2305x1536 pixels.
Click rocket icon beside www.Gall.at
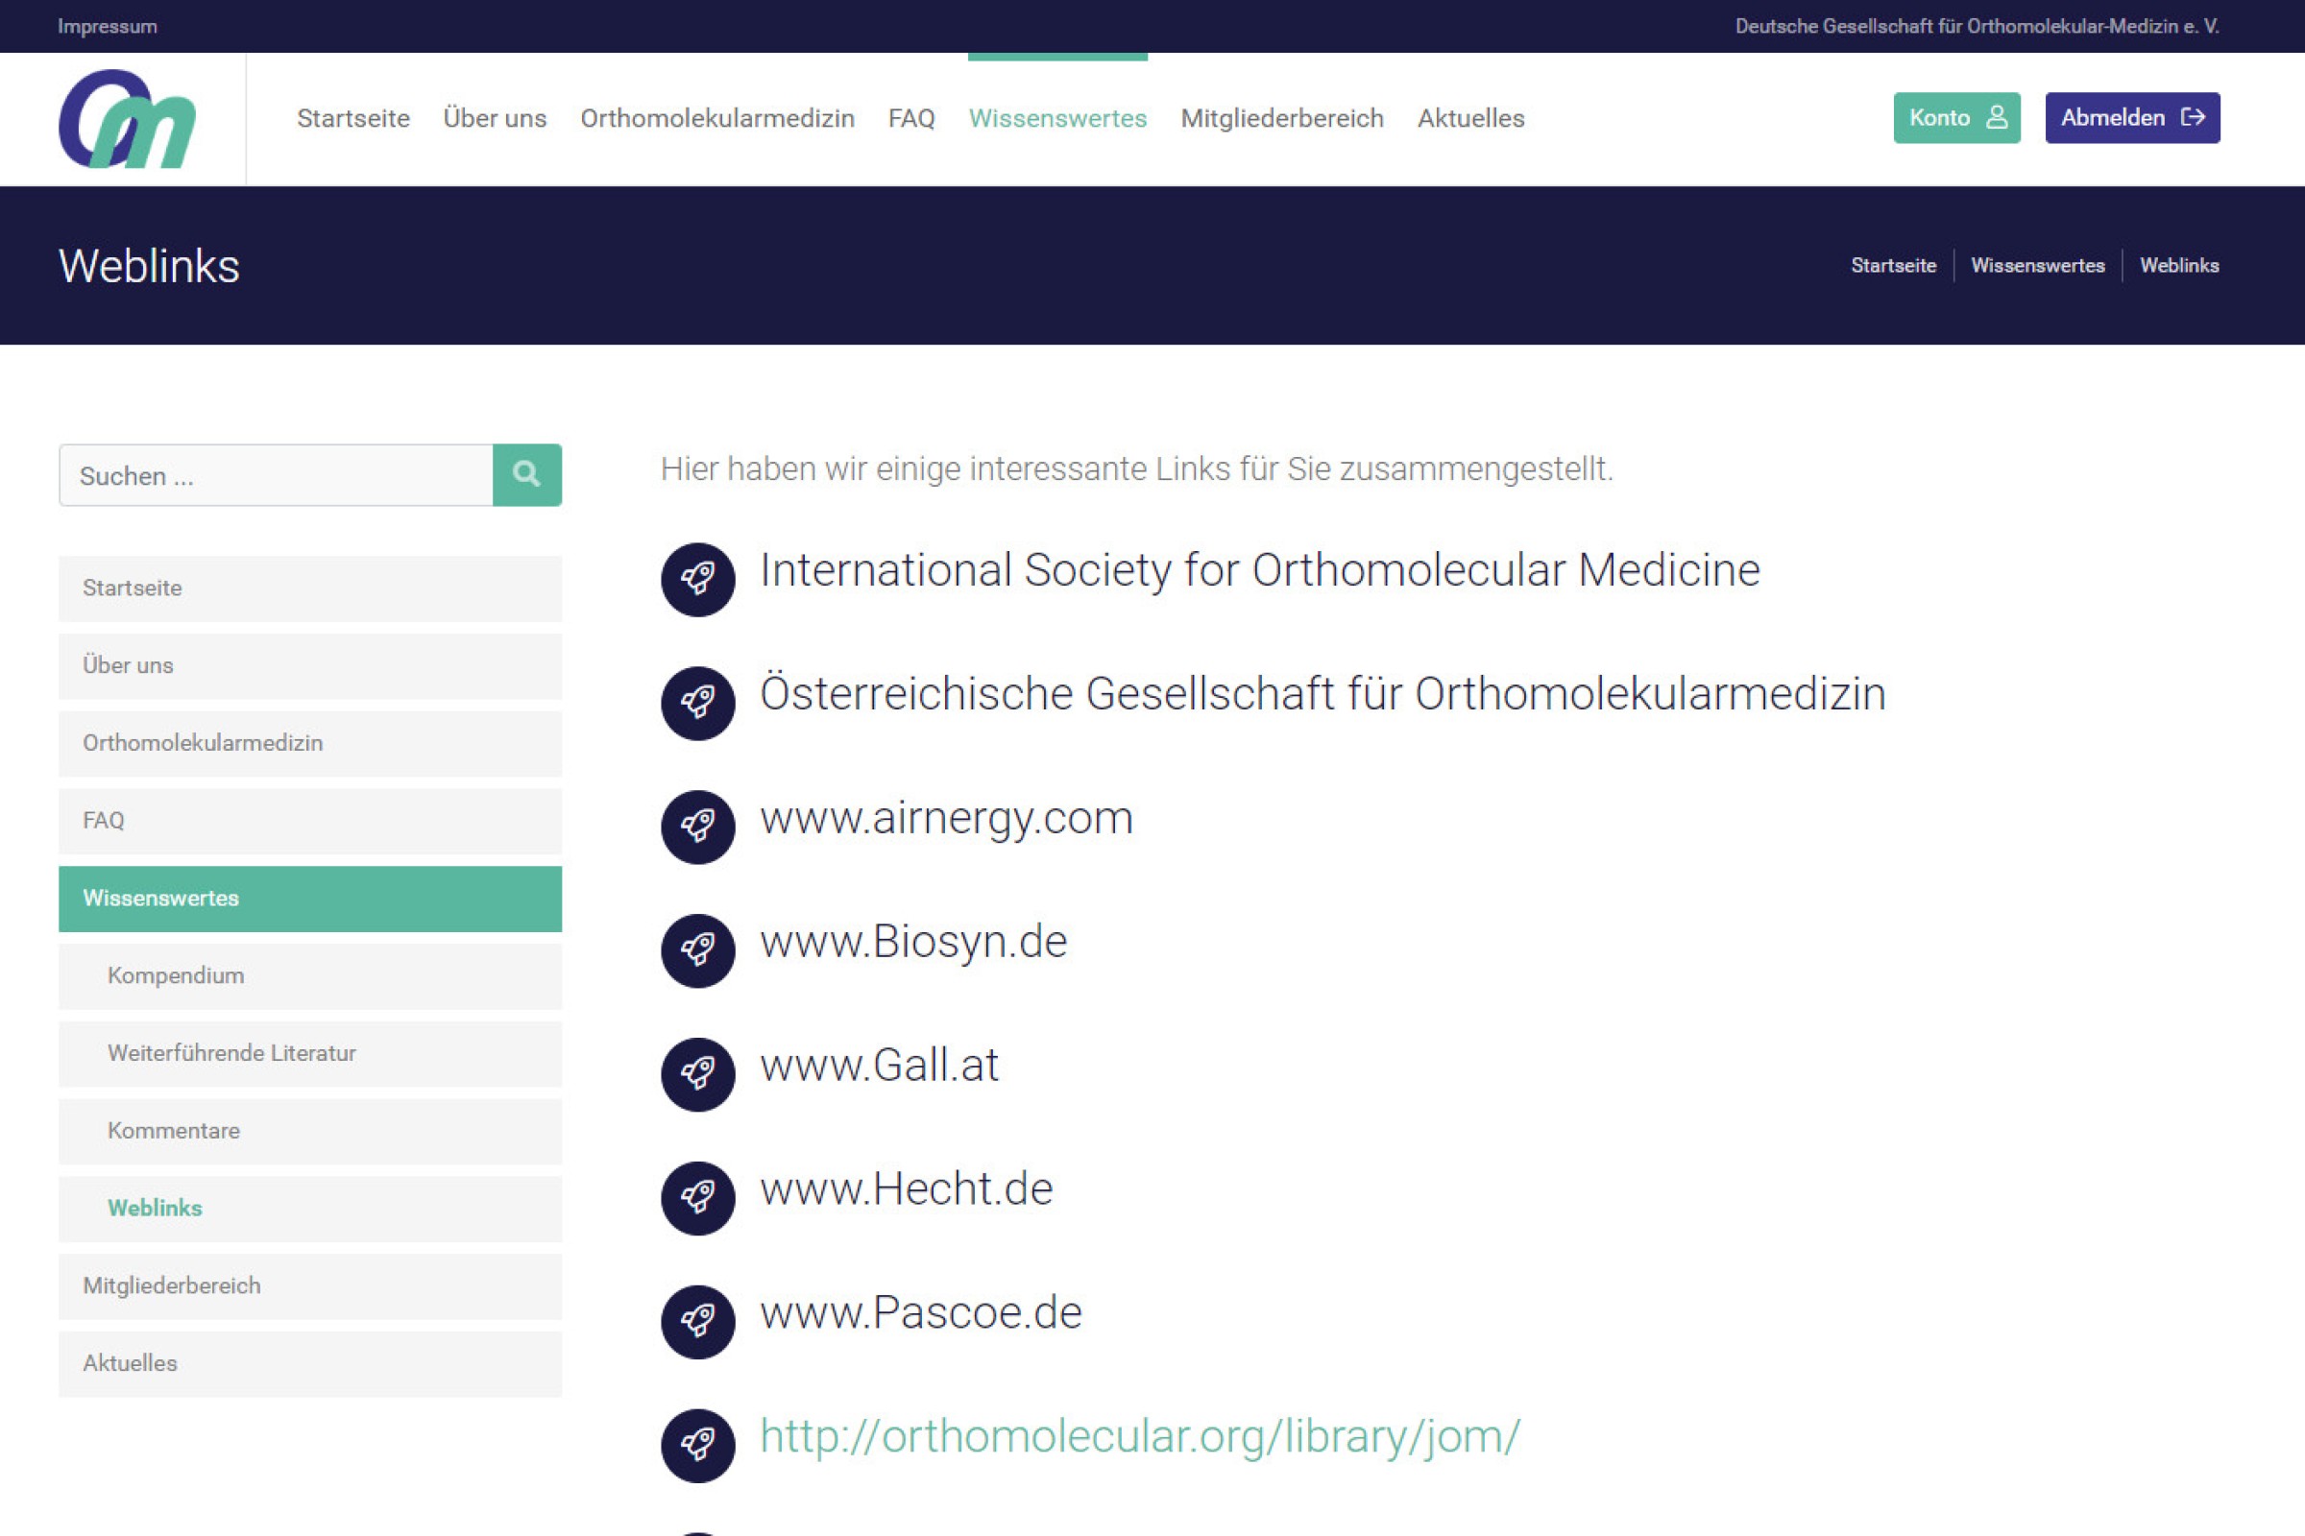[x=698, y=1074]
